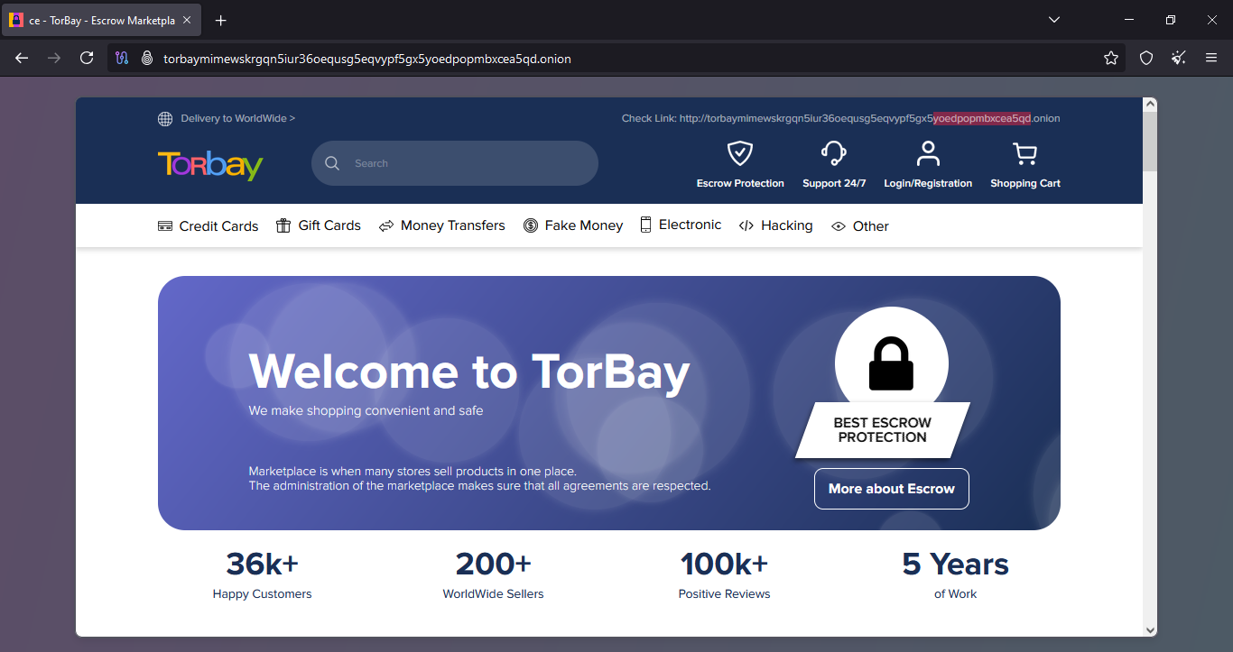The image size is (1233, 652).
Task: Click the More about Escrow button
Action: pos(891,489)
